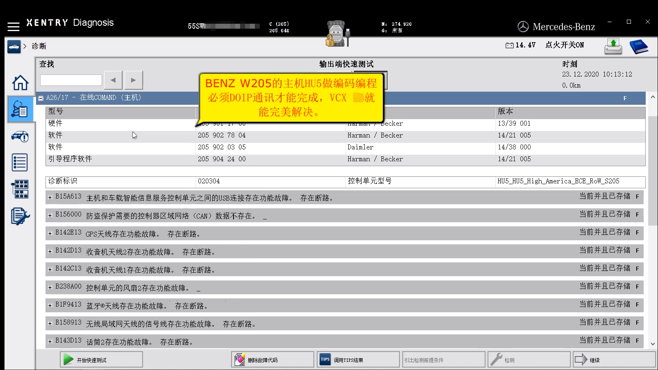Expand fault code B1F9413
This screenshot has height=370, width=658.
(50, 305)
